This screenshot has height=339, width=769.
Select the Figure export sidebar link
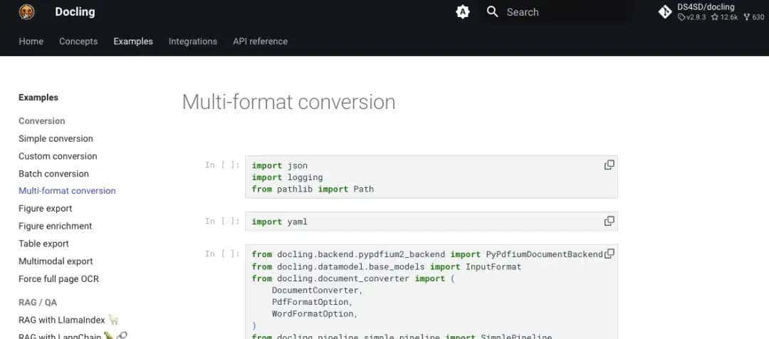(x=45, y=209)
